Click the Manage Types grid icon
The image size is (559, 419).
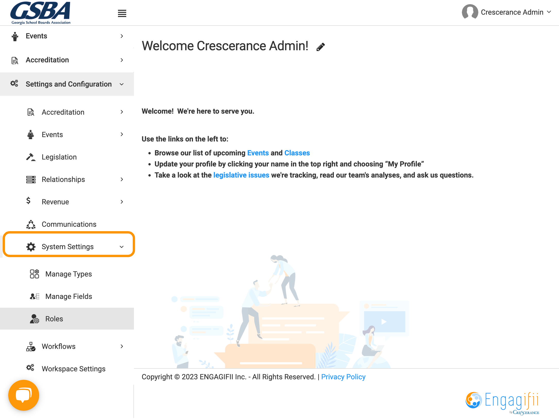pos(34,274)
